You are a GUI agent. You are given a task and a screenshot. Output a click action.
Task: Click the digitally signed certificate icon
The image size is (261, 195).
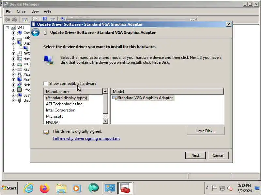[x=46, y=132]
